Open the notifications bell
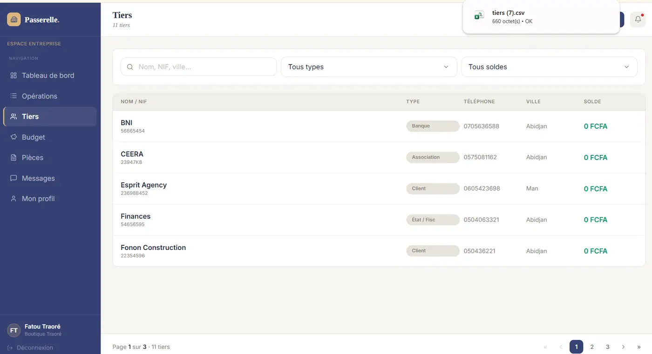Image resolution: width=652 pixels, height=354 pixels. (638, 19)
